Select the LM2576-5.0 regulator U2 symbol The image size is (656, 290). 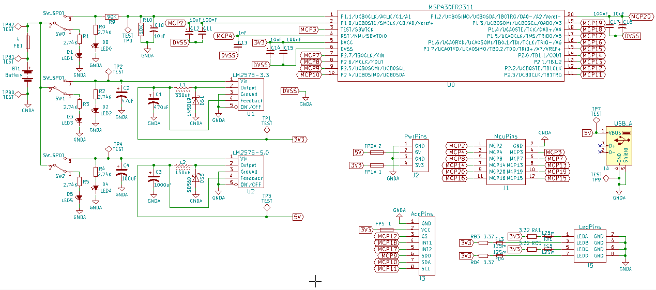click(x=251, y=172)
